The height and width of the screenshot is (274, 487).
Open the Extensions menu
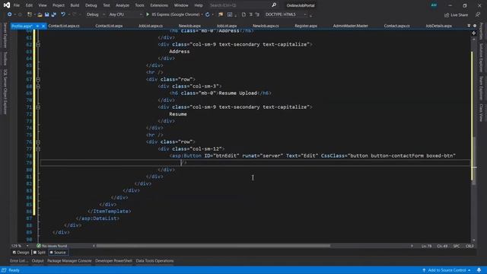point(159,5)
